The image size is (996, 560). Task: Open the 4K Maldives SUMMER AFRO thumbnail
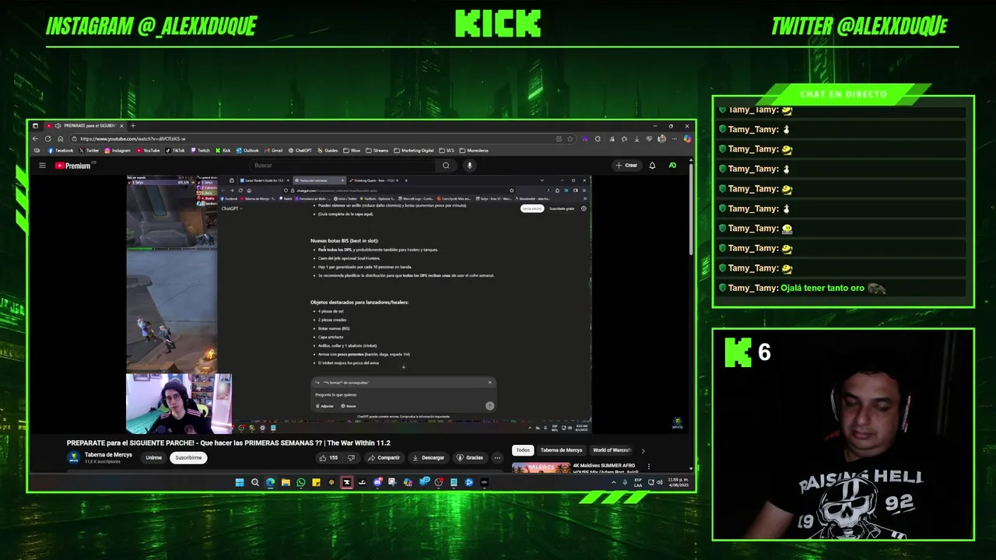point(541,467)
